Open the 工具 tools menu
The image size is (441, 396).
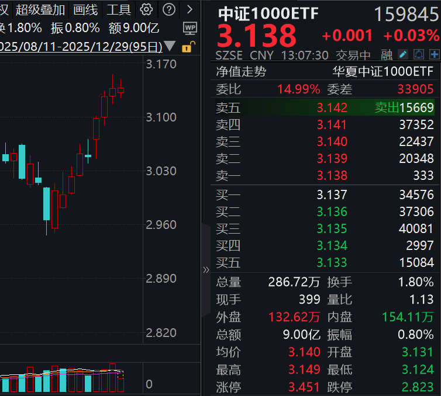coord(119,9)
